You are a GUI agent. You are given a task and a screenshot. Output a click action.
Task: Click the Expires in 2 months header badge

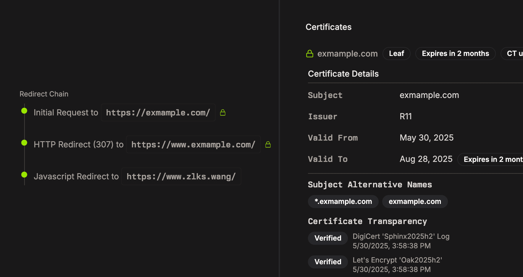tap(455, 54)
